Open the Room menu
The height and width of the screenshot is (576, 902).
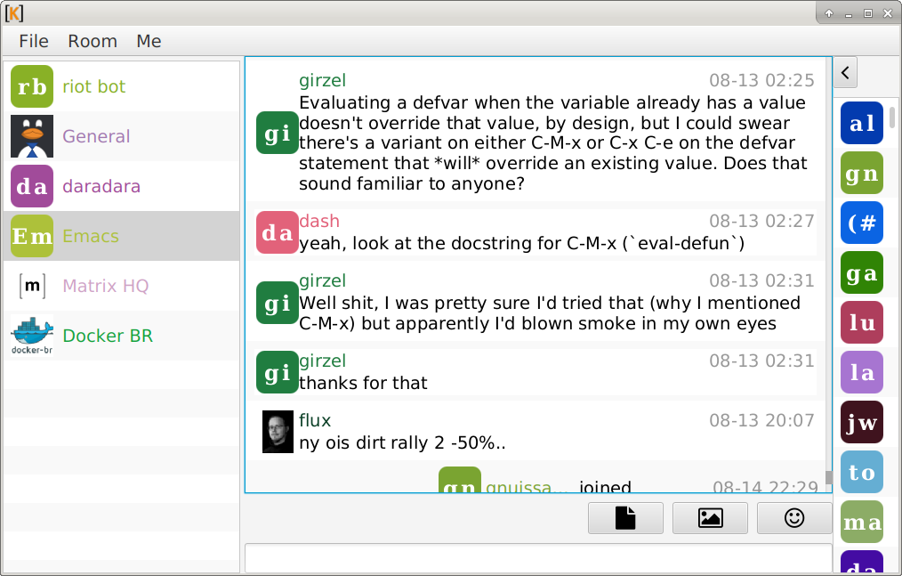93,41
